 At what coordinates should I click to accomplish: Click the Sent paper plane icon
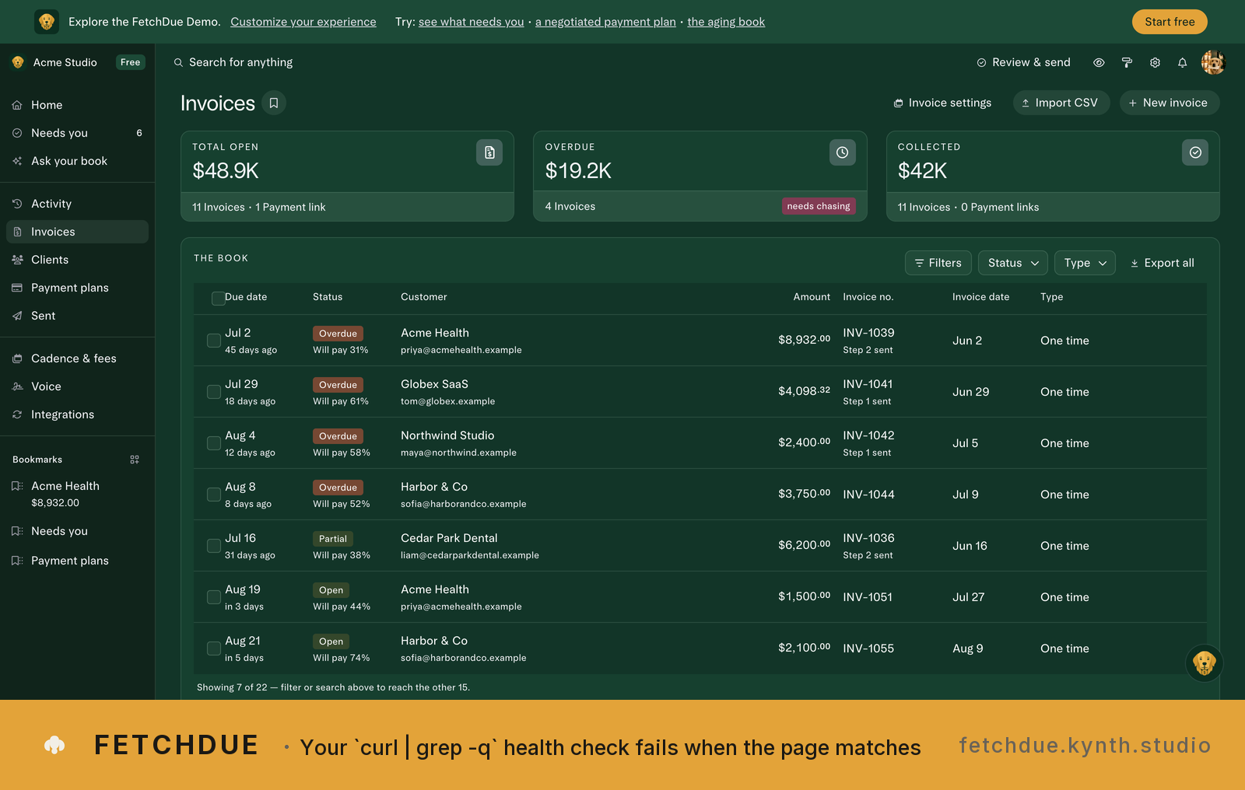(x=17, y=316)
